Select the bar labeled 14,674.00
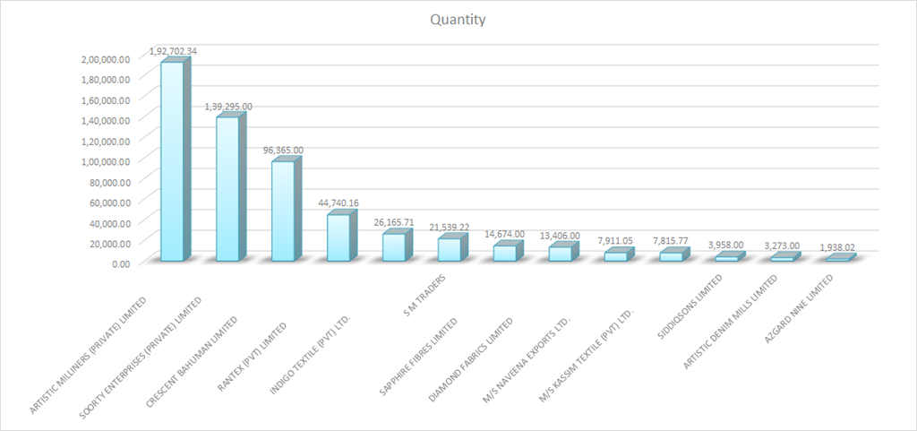 coord(509,251)
